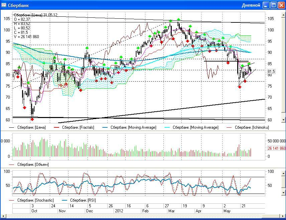Screen dimensions: 286x220
Task: Click the 'O = 82,37' open price readout
Action: [22, 19]
